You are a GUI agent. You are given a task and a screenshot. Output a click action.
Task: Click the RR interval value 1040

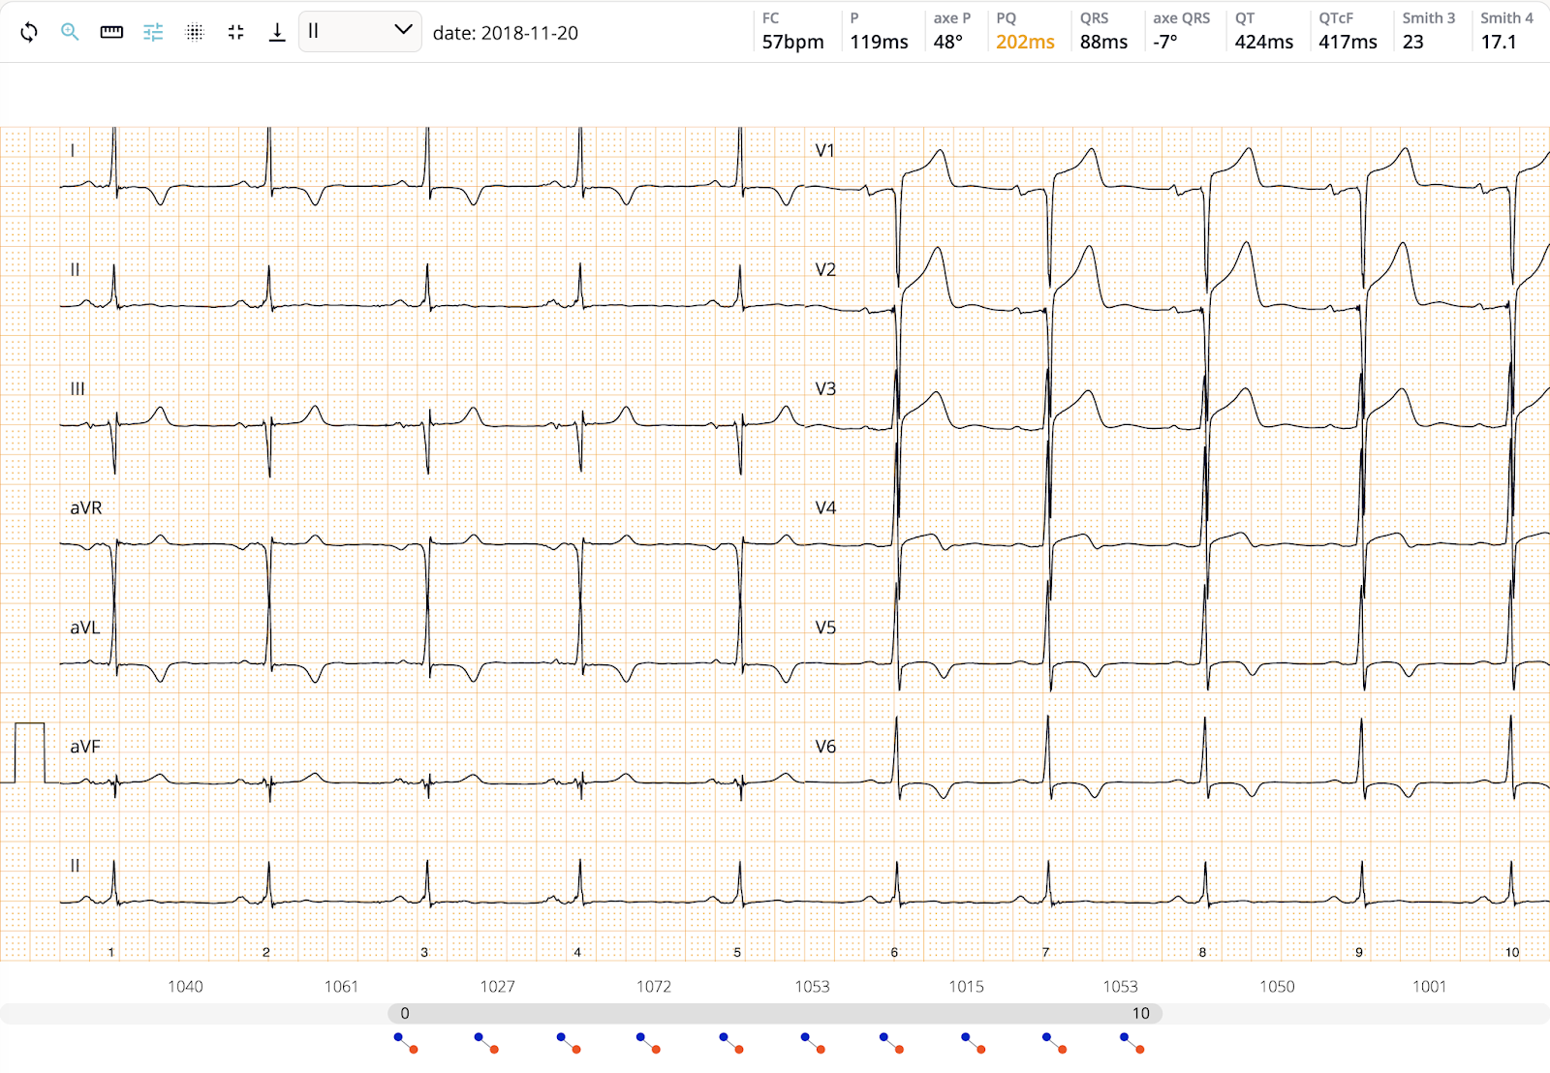[x=185, y=986]
